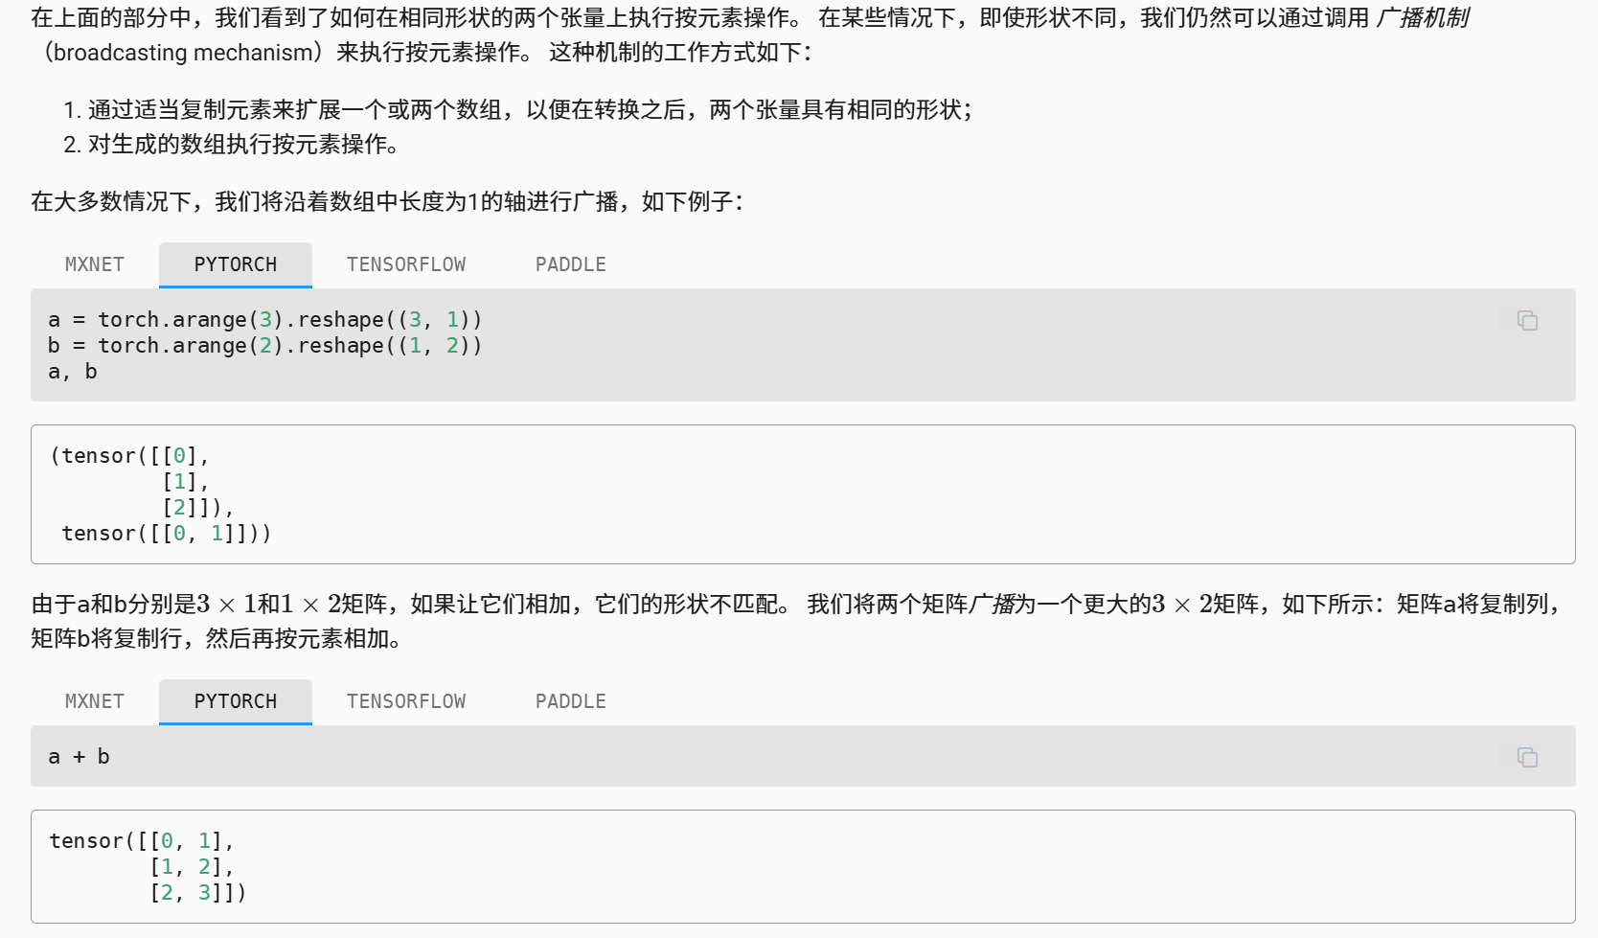
Task: Click the italic term '广播机制' in the intro
Action: click(1422, 18)
